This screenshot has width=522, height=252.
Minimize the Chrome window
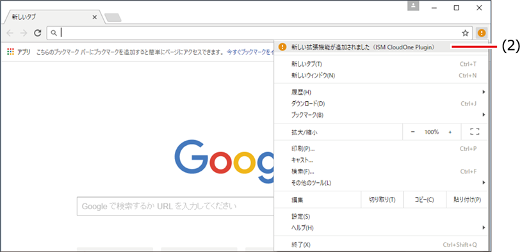coord(434,8)
